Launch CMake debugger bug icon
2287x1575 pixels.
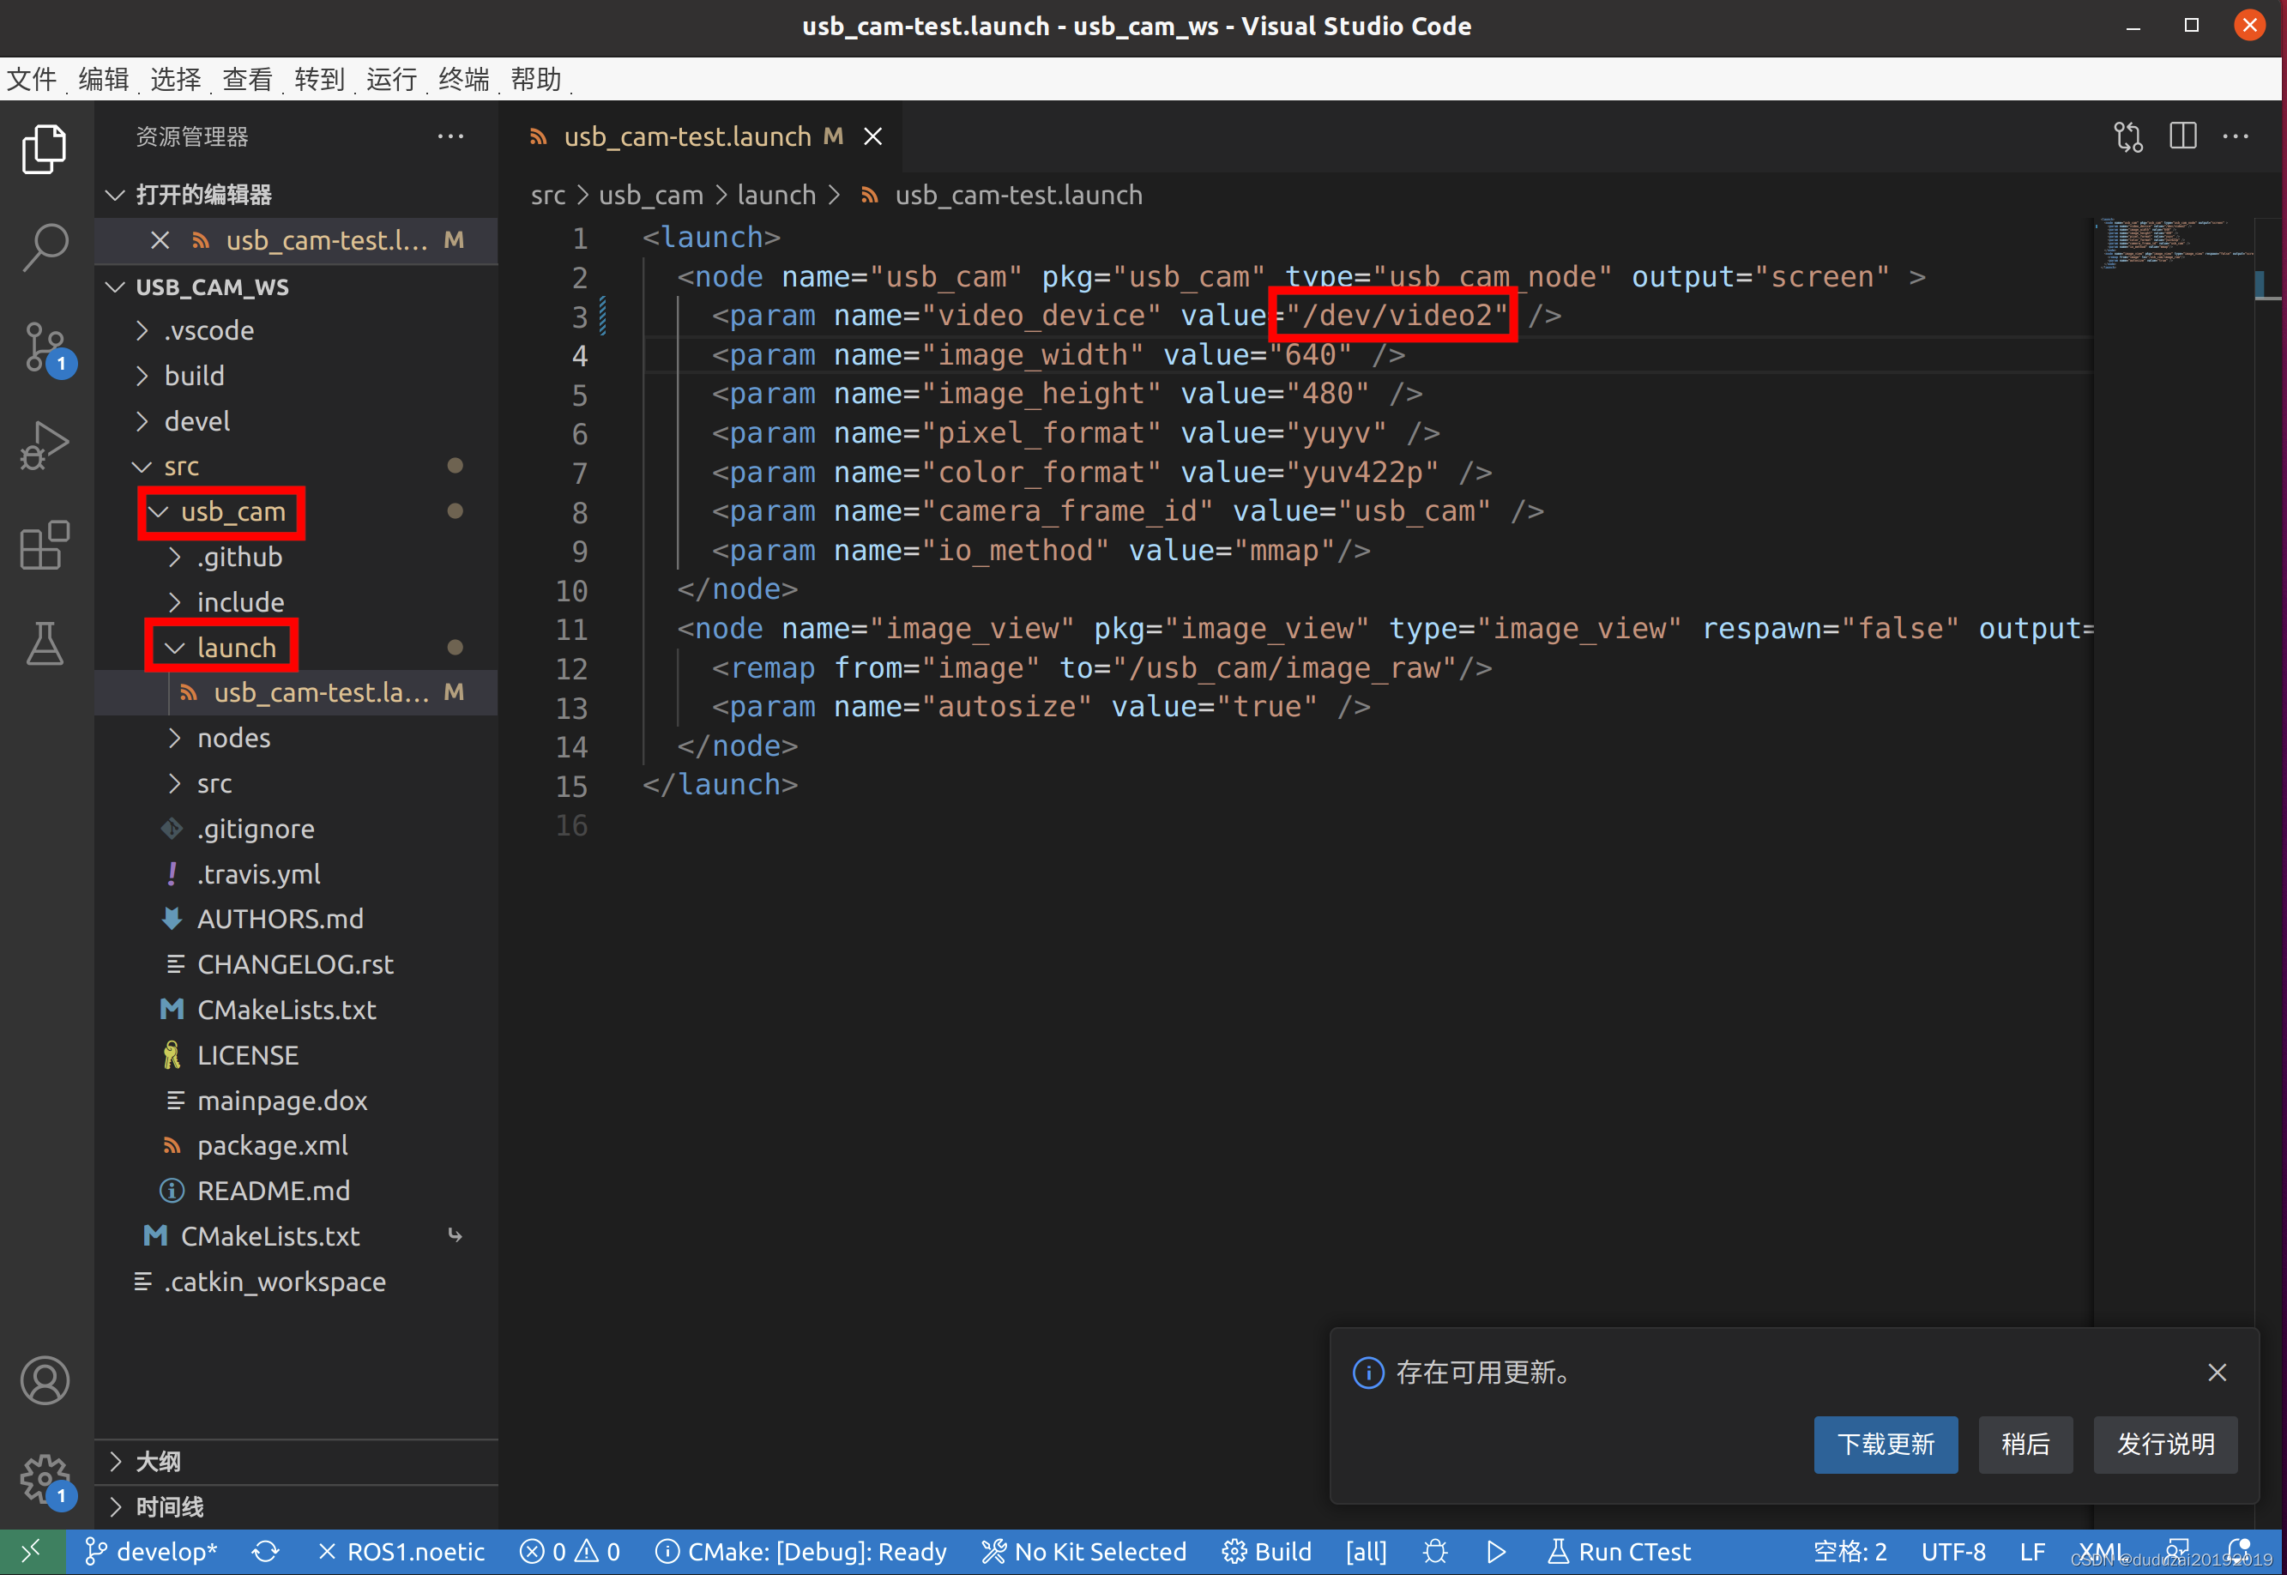tap(1435, 1551)
